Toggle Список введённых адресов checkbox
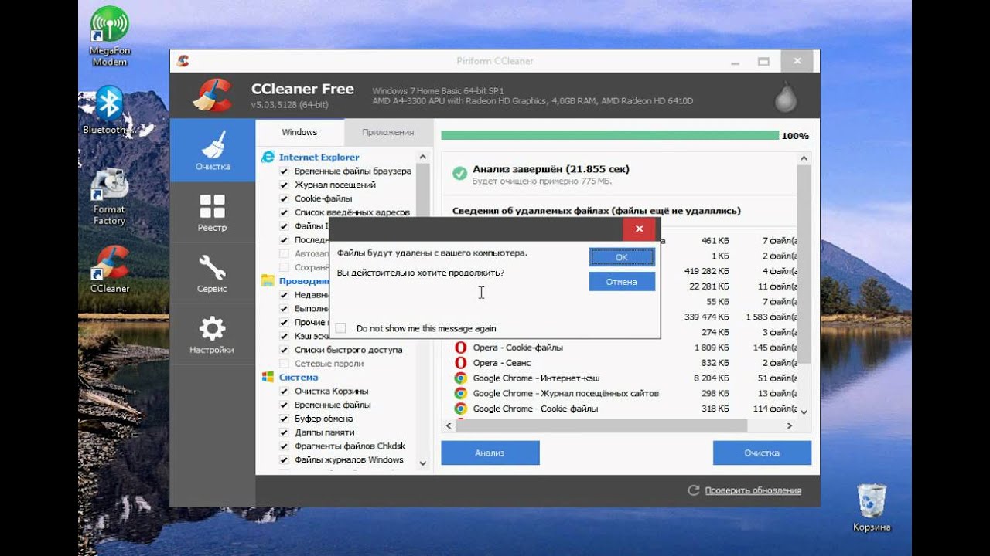Viewport: 990px width, 556px height. (x=284, y=212)
